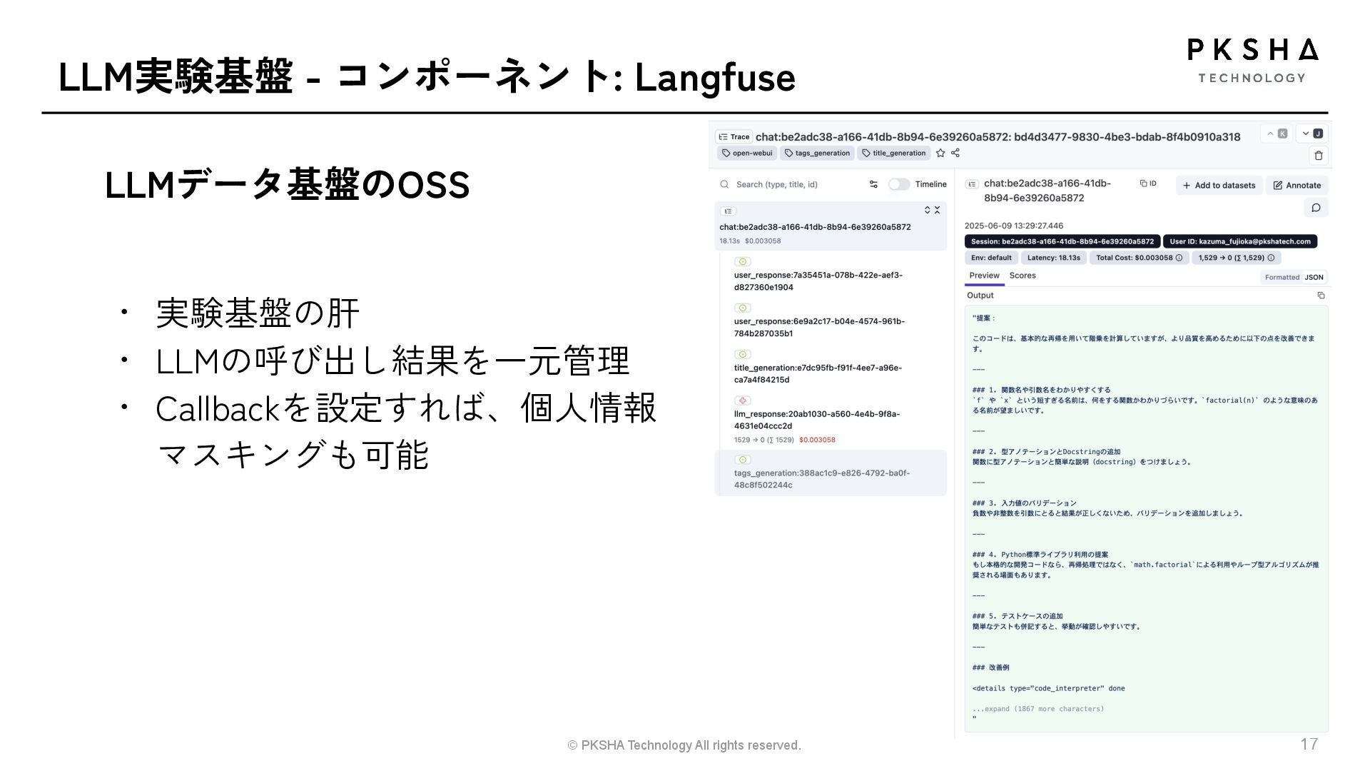Screen dimensions: 1370x771
Task: Delete the trace with the trash icon
Action: 1319,155
